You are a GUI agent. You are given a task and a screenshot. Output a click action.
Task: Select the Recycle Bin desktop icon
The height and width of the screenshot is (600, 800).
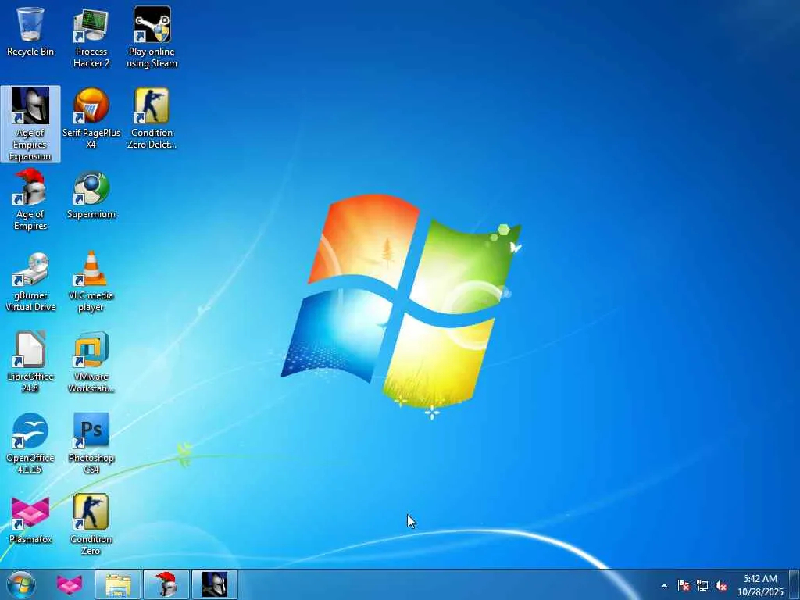coord(30,30)
